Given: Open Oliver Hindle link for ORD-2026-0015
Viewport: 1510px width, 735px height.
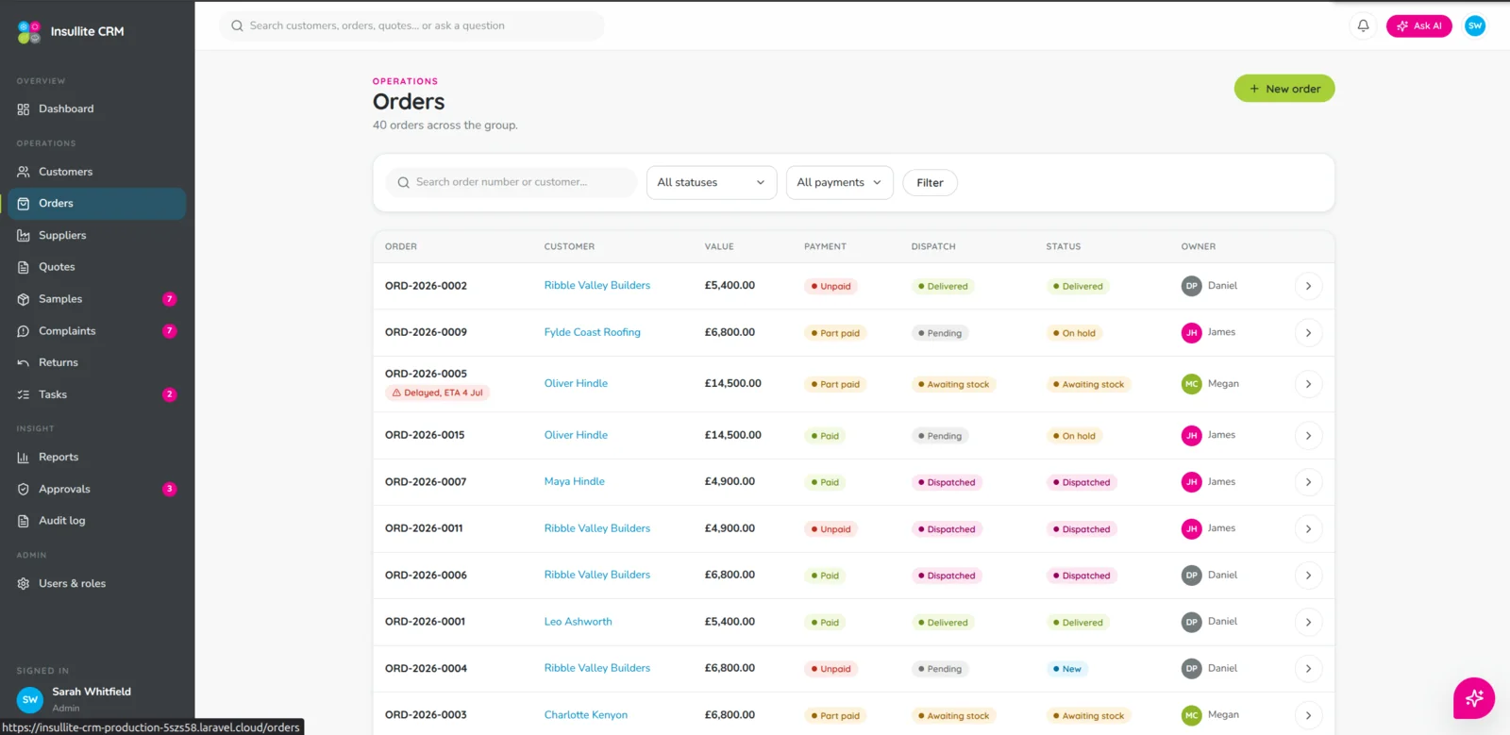Looking at the screenshot, I should tap(576, 435).
